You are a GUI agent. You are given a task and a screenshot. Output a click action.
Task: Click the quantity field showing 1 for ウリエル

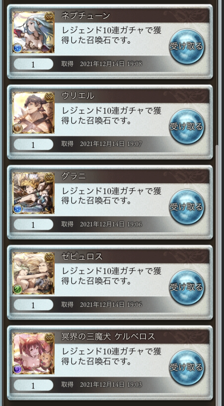[33, 144]
